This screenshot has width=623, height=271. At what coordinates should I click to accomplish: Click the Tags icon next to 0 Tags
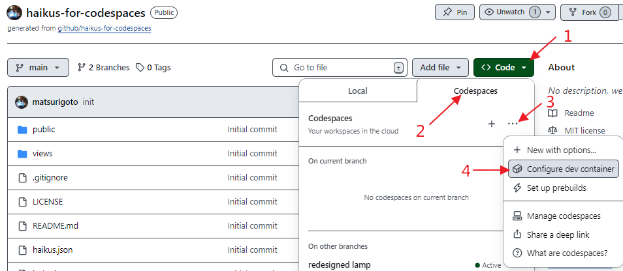point(140,67)
